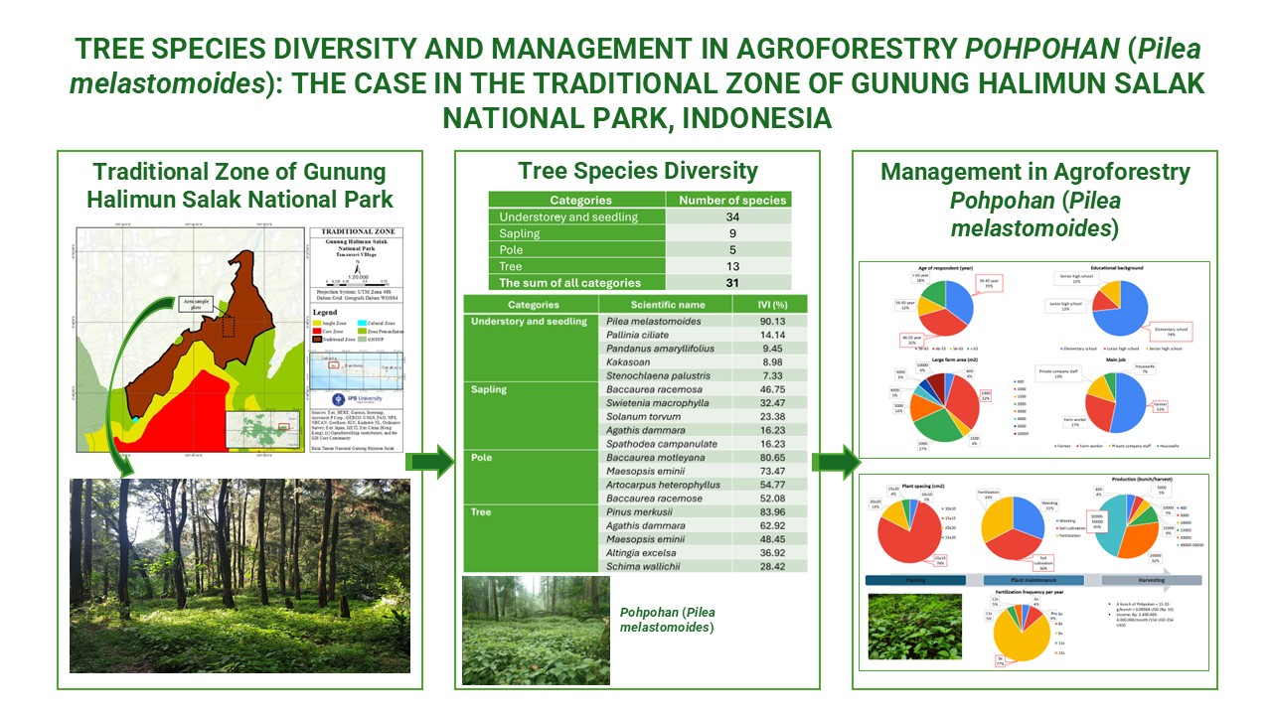Click 'Swietenia macrophylla' species name
The width and height of the screenshot is (1272, 715).
(x=656, y=405)
